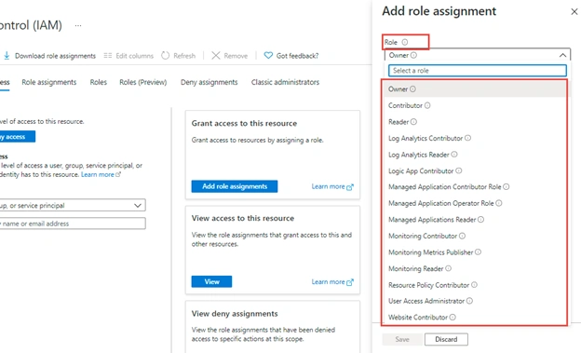
Task: Open the ellipsis menu next to IAM title
Action: 78,25
